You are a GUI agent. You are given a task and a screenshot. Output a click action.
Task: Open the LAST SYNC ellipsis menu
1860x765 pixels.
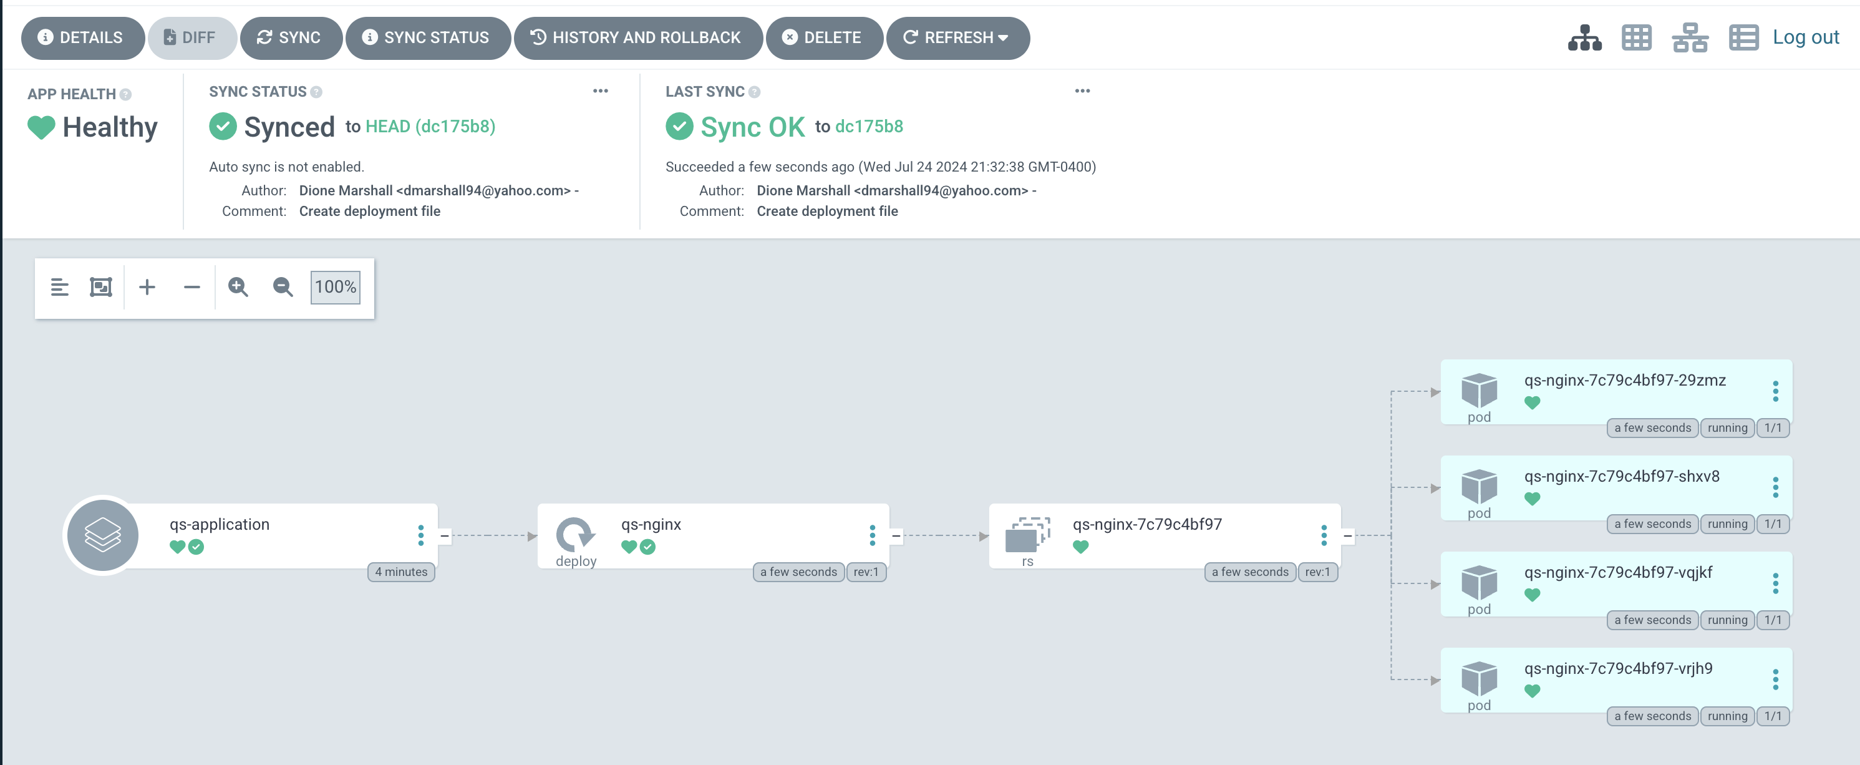coord(1082,91)
